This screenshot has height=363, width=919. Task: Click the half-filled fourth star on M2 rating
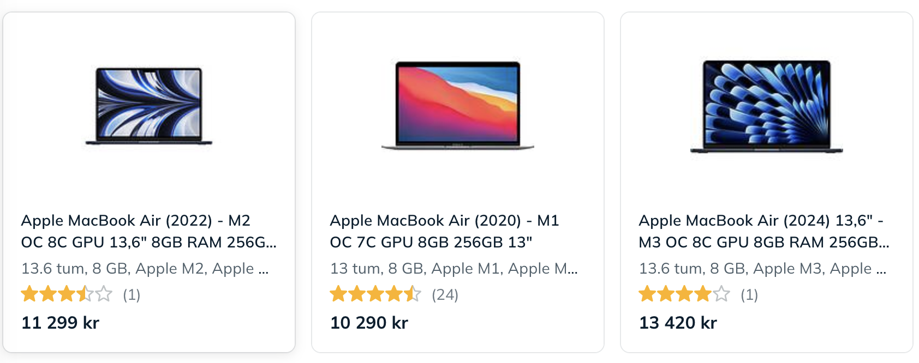(x=85, y=294)
